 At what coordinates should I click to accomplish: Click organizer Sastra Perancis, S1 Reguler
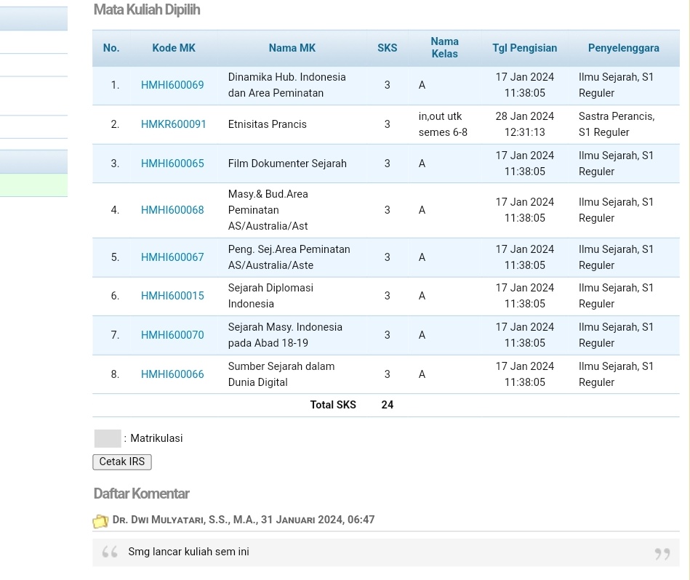point(617,124)
